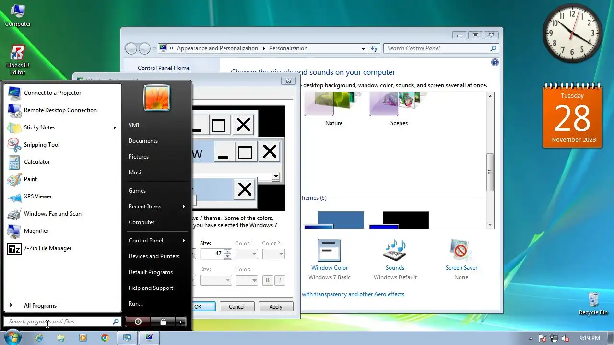Open Sticky Notes from Start menu
614x345 pixels.
62,127
